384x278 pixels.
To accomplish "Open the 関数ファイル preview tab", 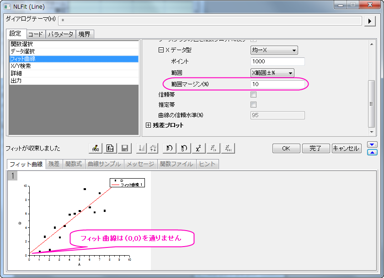I will click(176, 164).
